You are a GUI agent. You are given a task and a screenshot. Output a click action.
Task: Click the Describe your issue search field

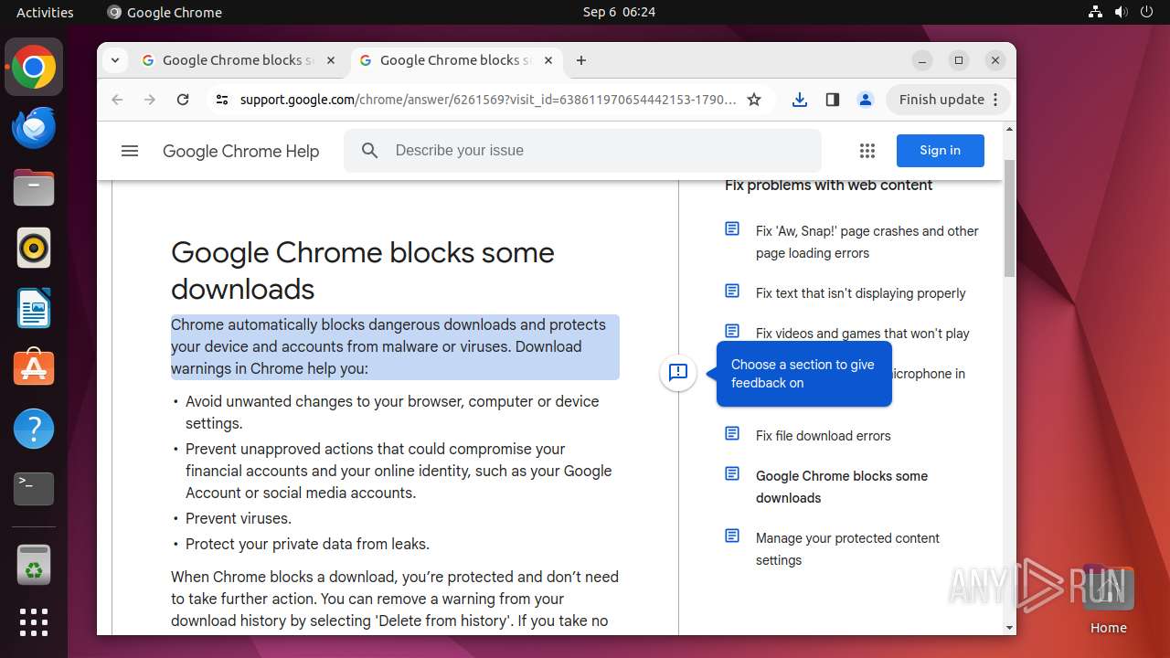pyautogui.click(x=582, y=151)
